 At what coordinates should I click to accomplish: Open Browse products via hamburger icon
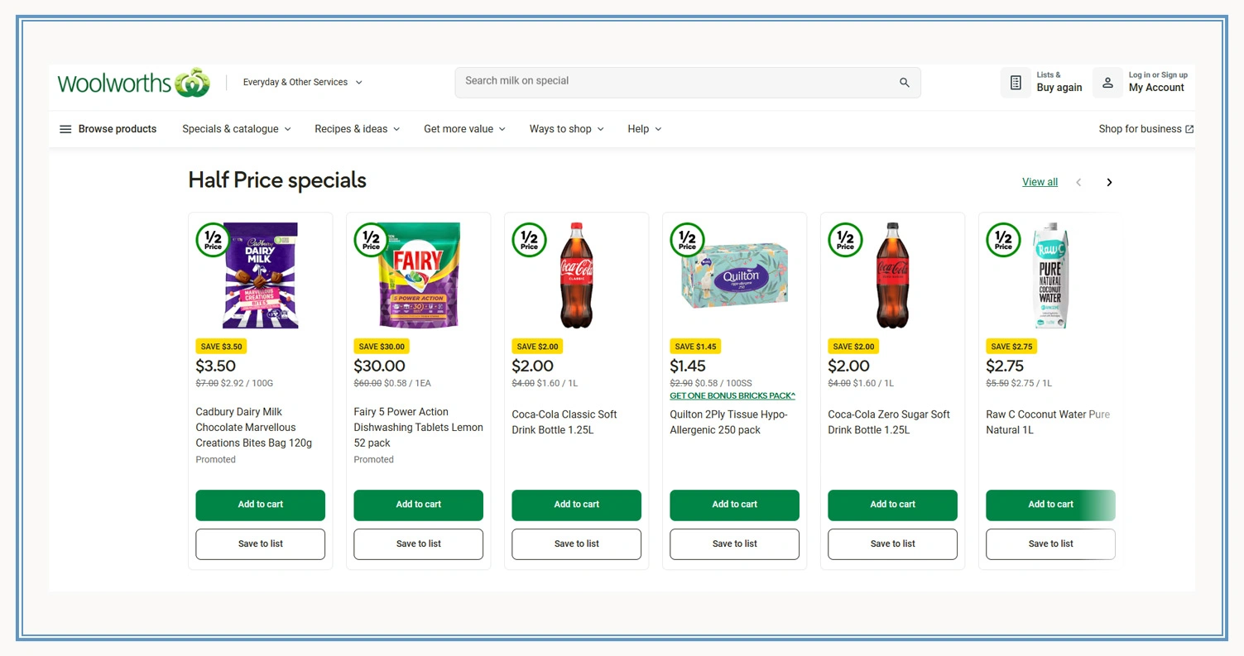(65, 129)
